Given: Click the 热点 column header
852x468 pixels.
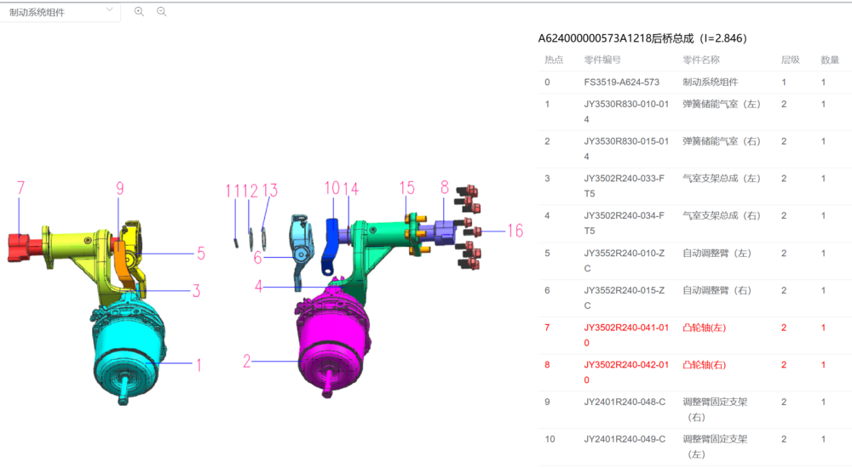Looking at the screenshot, I should tap(554, 60).
